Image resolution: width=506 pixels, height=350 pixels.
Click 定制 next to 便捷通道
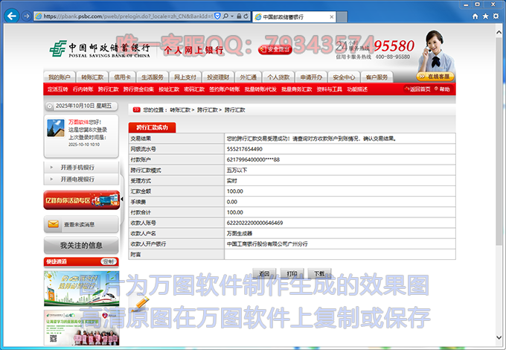tap(108, 262)
